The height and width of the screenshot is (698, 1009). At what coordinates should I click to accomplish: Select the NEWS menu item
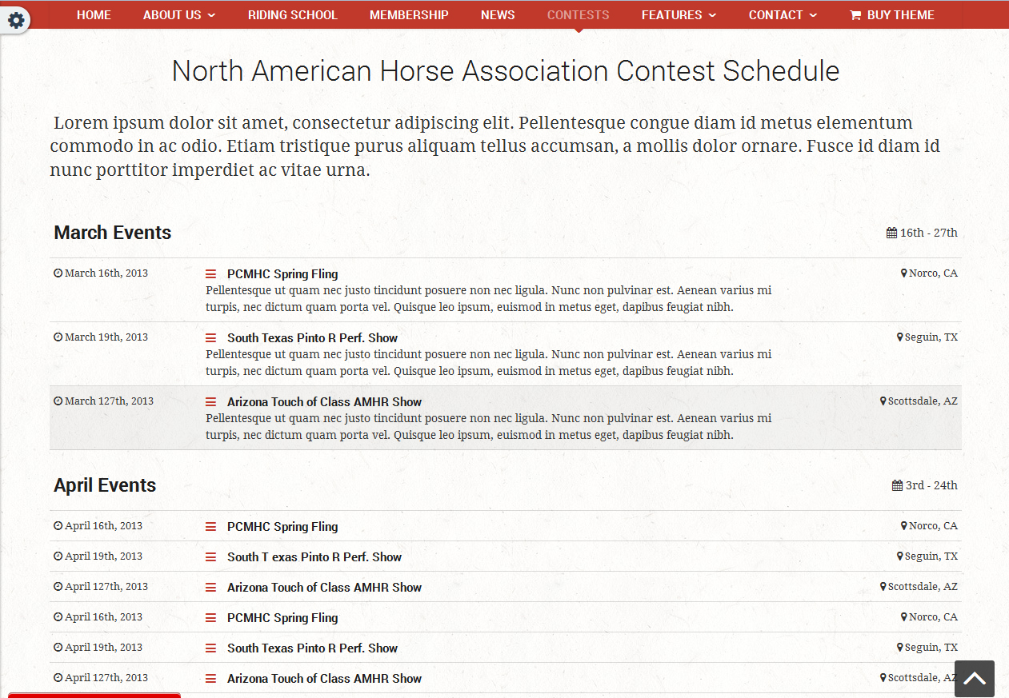[x=498, y=14]
